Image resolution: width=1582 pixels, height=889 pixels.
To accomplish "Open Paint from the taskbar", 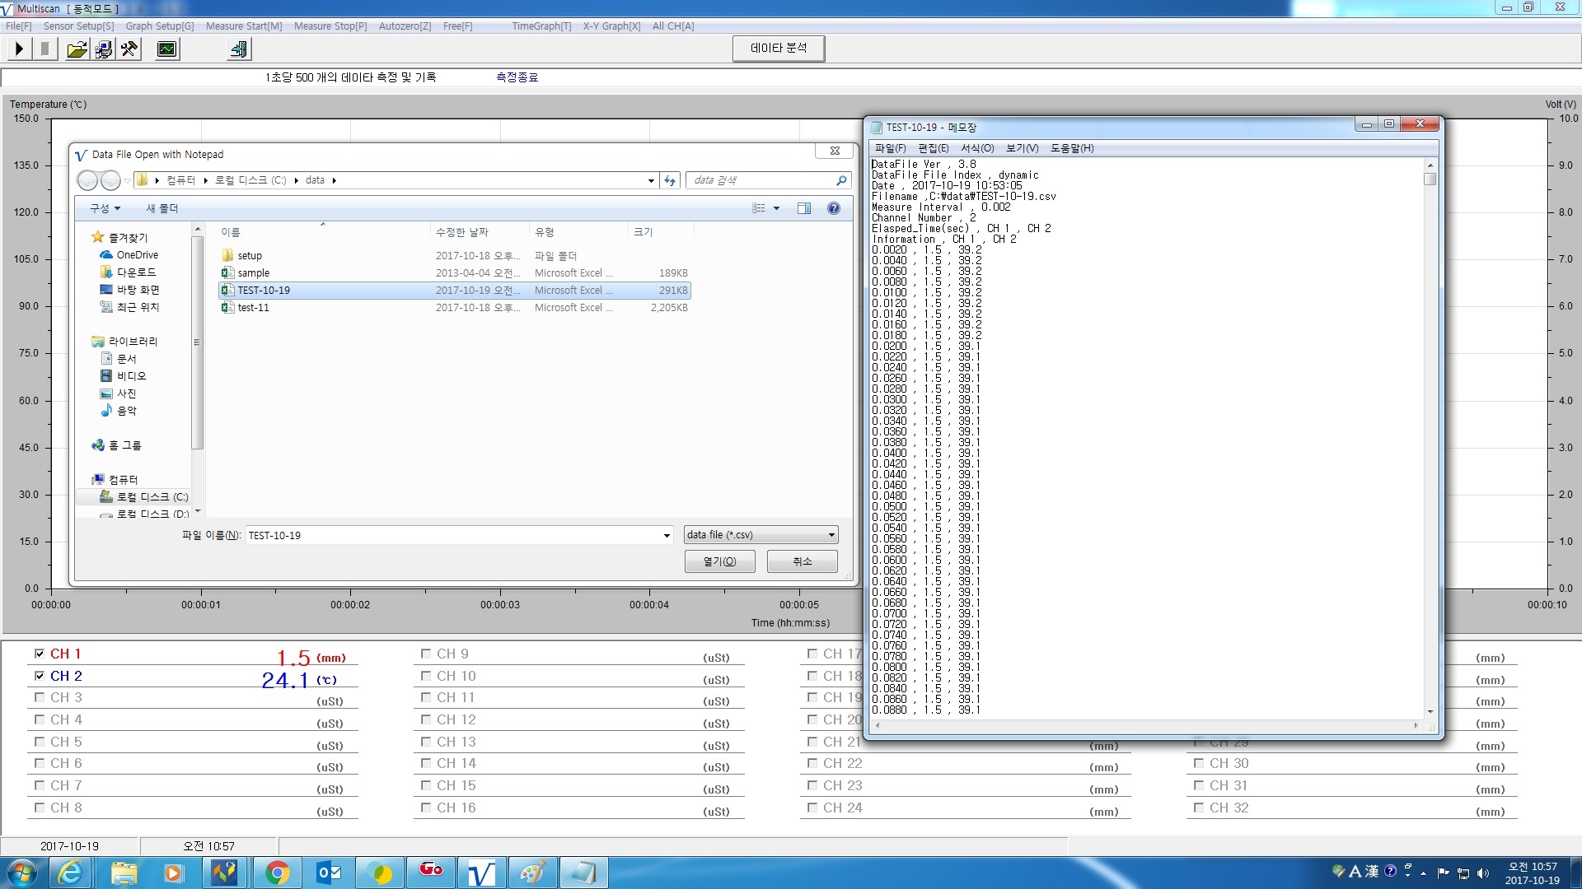I will (532, 873).
